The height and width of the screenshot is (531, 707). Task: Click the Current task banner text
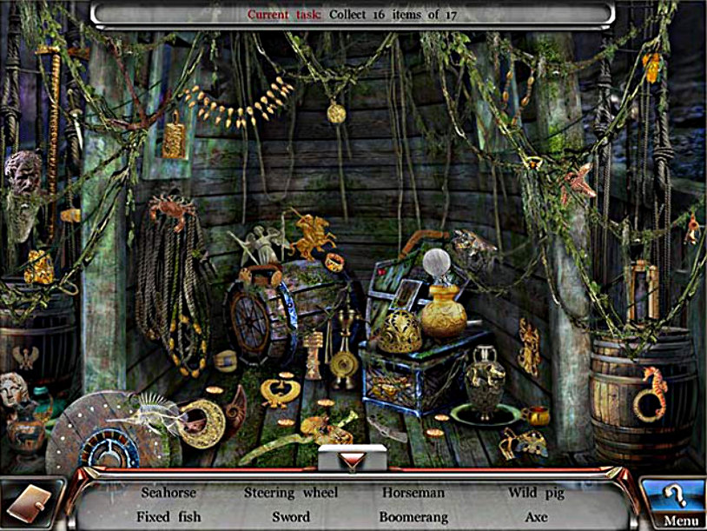(352, 15)
